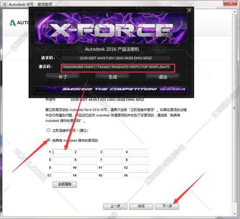The width and height of the screenshot is (240, 219).
Task: Close the X-Force keygen window
Action: point(189,10)
